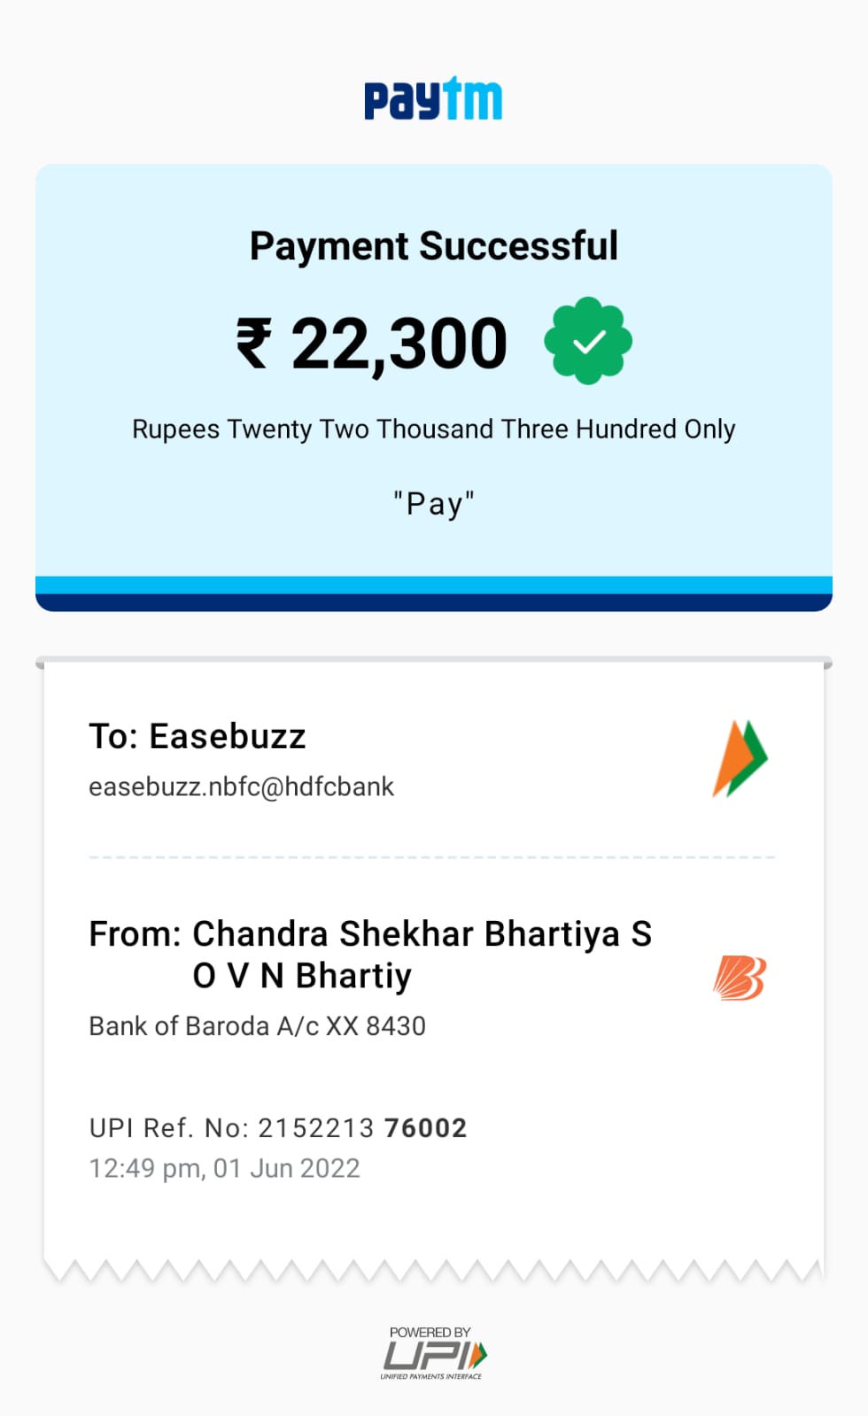Viewport: 868px width, 1416px height.
Task: Select the amount-in-words Rupees text
Action: click(x=433, y=429)
